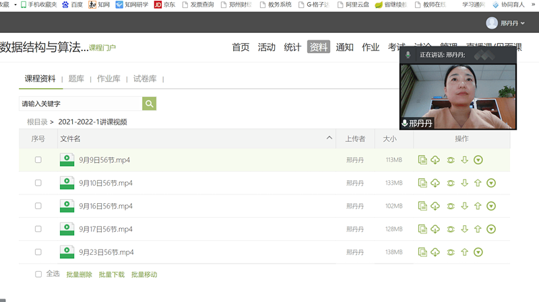Select the 资料 nav item
The image size is (539, 302).
(x=319, y=47)
